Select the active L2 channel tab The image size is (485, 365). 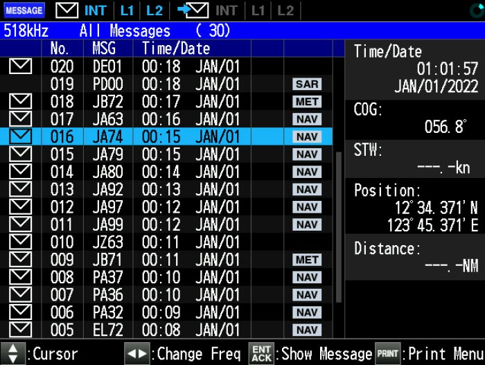[x=155, y=10]
